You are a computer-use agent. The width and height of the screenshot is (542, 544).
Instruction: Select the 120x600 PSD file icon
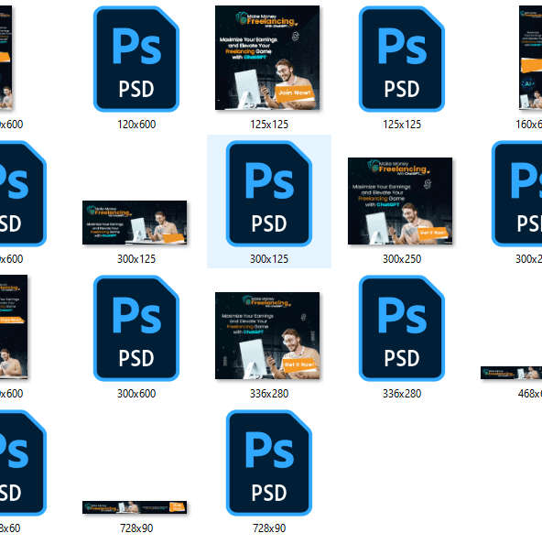coord(136,59)
